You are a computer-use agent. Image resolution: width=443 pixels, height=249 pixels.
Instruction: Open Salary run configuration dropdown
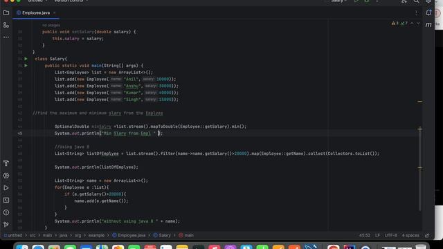pos(338,1)
